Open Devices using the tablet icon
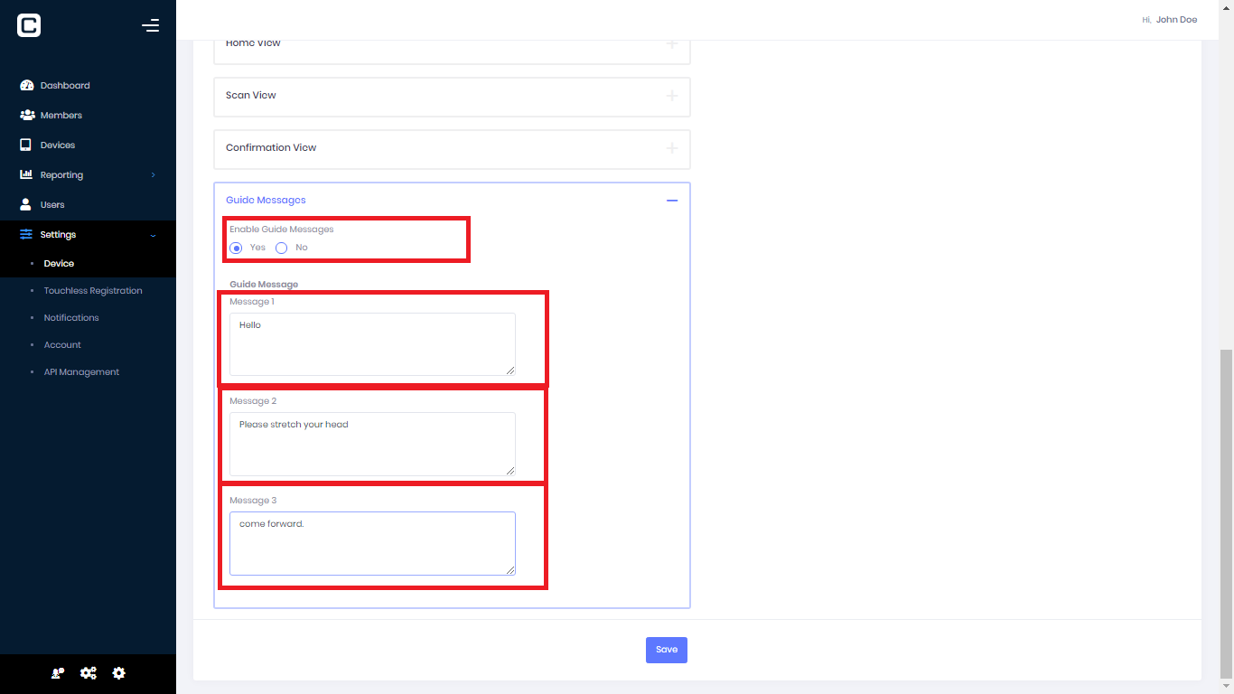 tap(26, 145)
